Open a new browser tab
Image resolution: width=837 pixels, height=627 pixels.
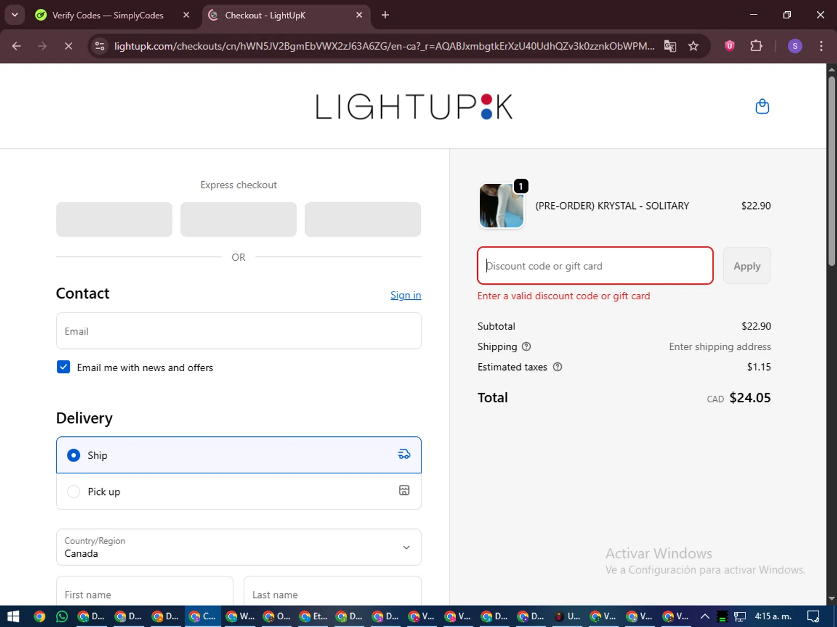pos(385,15)
